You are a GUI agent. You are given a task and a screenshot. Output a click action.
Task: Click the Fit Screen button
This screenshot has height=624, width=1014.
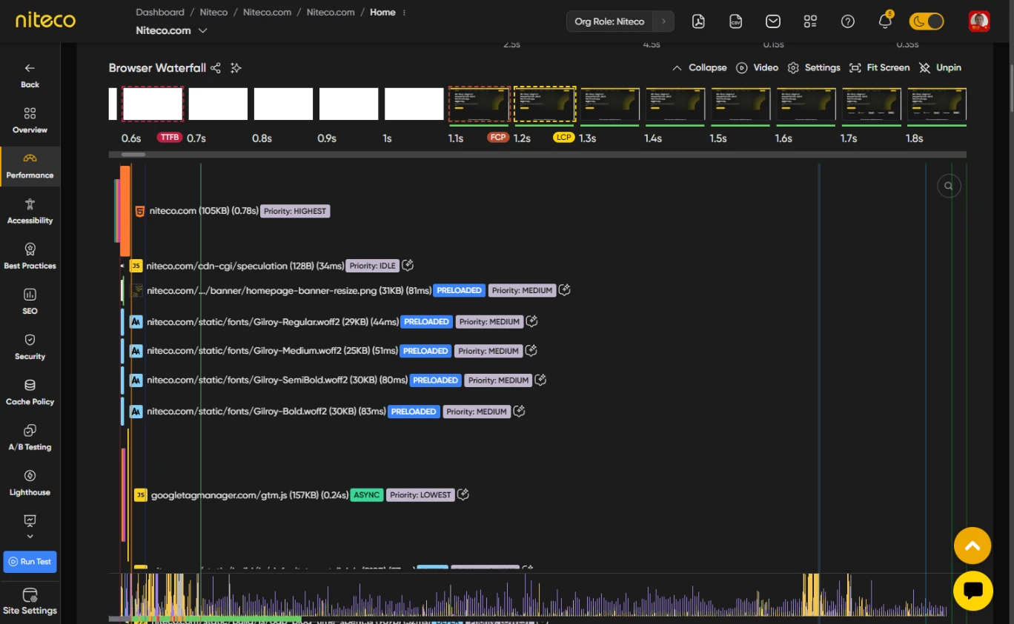pos(879,67)
